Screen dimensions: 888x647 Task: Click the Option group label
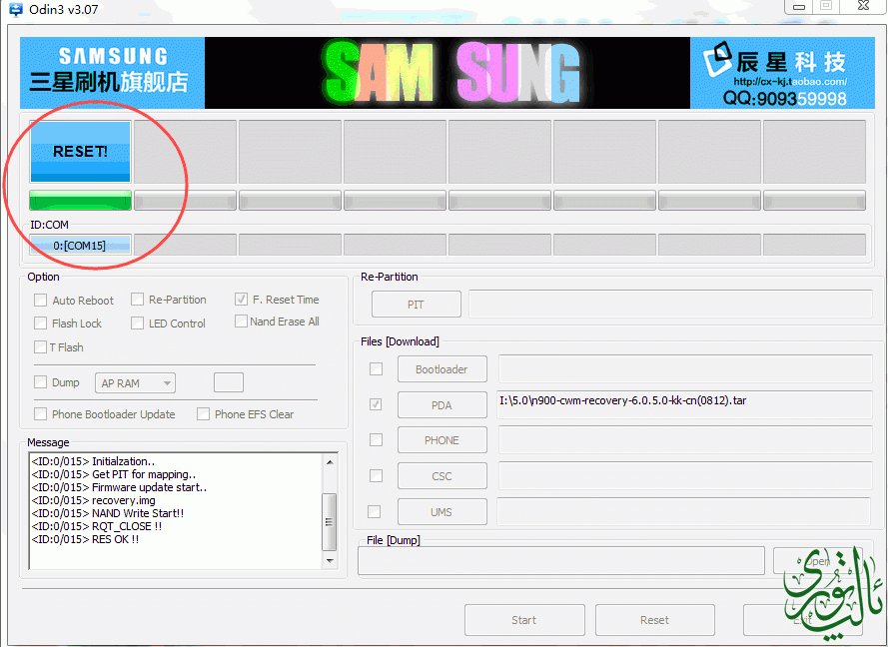44,277
